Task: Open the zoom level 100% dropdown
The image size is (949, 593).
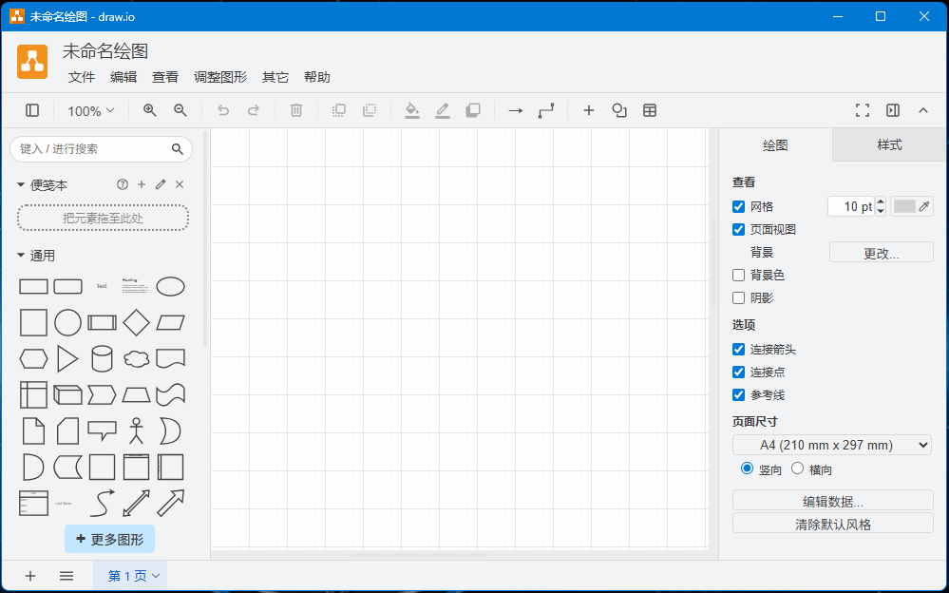Action: [89, 110]
